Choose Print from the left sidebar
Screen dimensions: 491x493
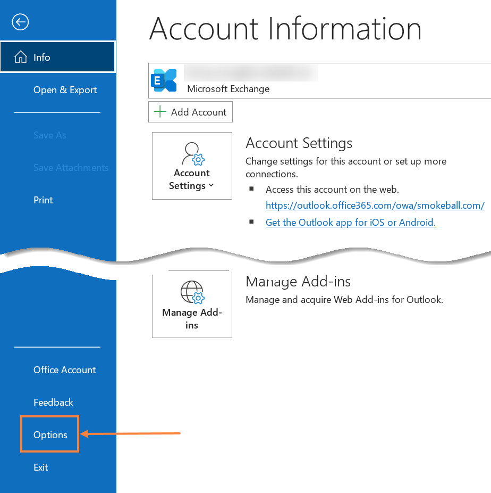click(x=43, y=200)
